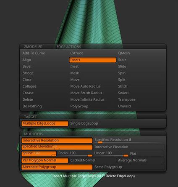Choose the Extrude edge action
The height and width of the screenshot is (187, 178).
click(77, 53)
